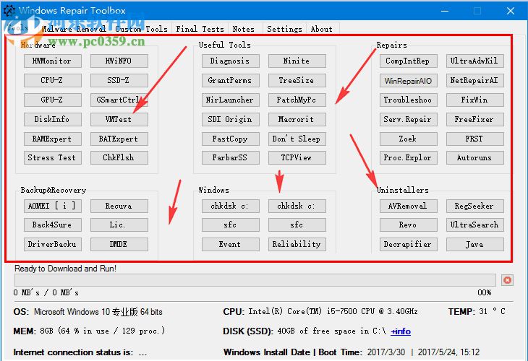
Task: Switch to the Settings tab
Action: (284, 29)
